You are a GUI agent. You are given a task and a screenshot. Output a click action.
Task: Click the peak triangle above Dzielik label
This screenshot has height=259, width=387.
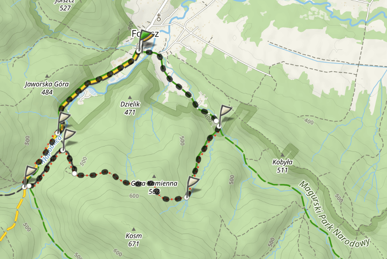[x=130, y=97]
